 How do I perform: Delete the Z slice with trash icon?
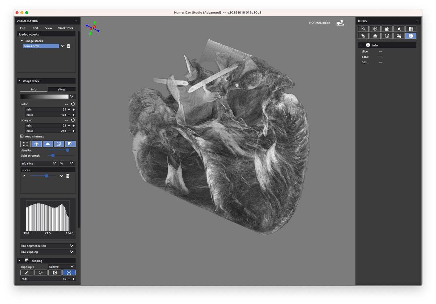(68, 176)
